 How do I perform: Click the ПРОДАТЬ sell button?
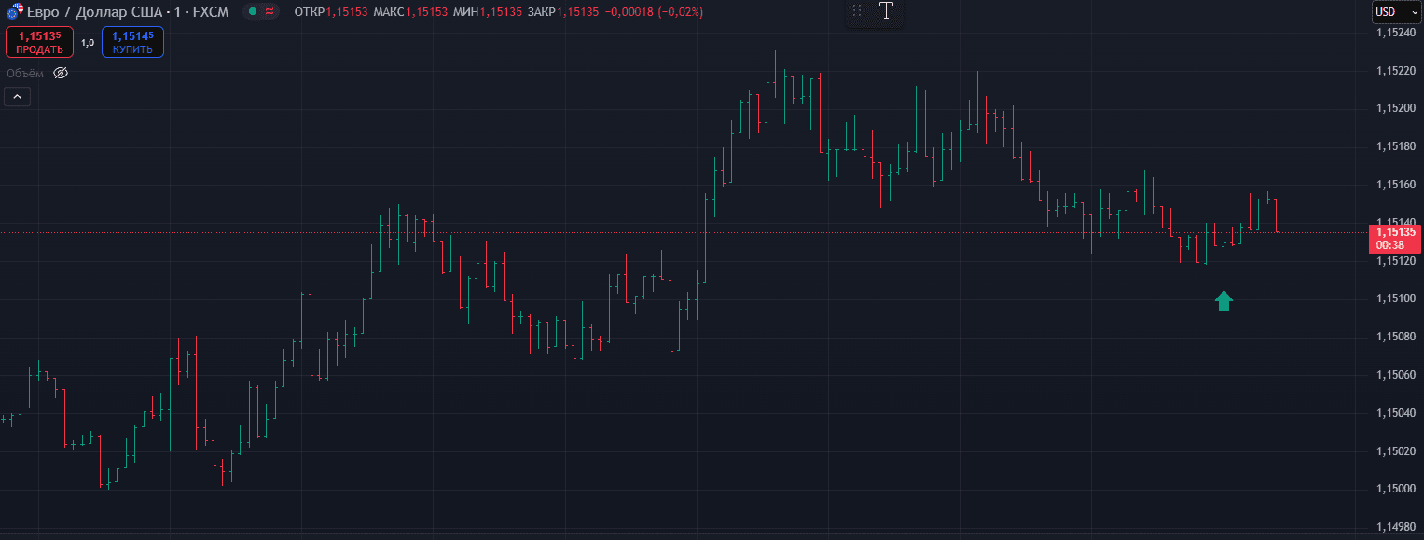click(x=39, y=42)
